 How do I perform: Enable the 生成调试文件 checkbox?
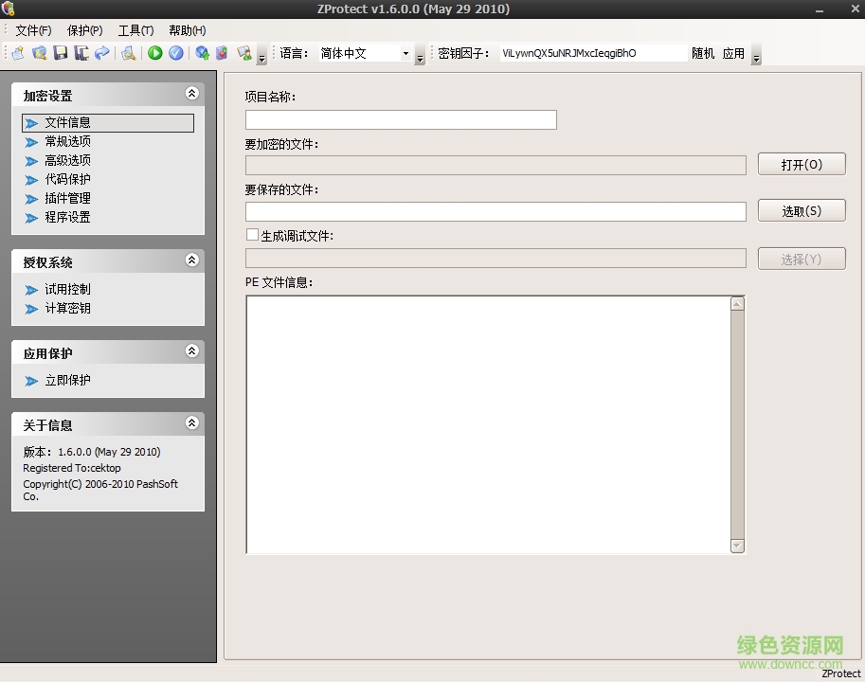click(252, 234)
